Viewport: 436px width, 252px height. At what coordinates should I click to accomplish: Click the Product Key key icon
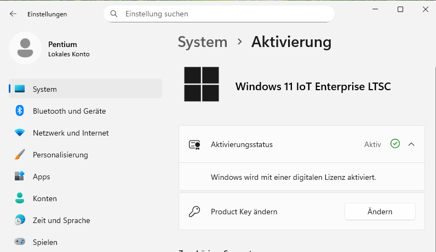[194, 212]
